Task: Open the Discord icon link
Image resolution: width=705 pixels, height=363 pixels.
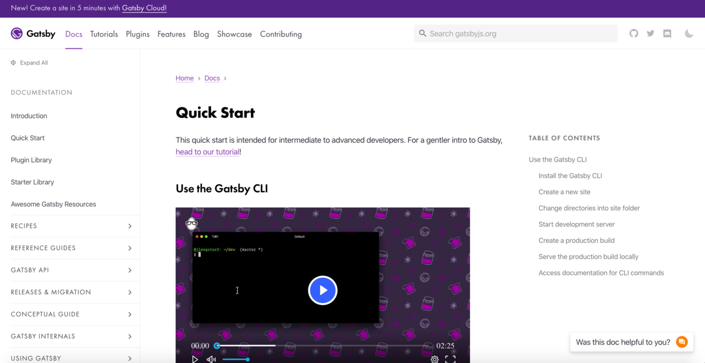Action: click(x=667, y=33)
